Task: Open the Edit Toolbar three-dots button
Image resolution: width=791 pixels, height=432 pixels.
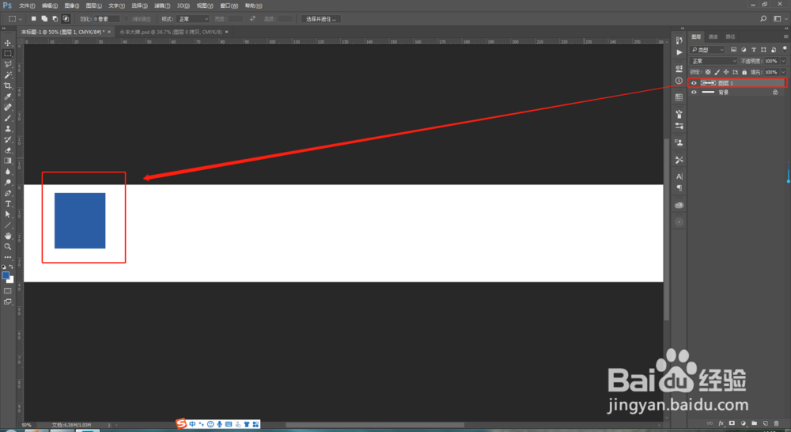Action: coord(8,257)
